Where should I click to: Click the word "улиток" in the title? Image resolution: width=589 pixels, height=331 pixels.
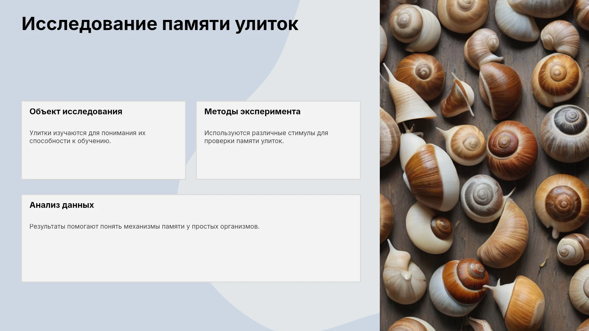pyautogui.click(x=267, y=24)
